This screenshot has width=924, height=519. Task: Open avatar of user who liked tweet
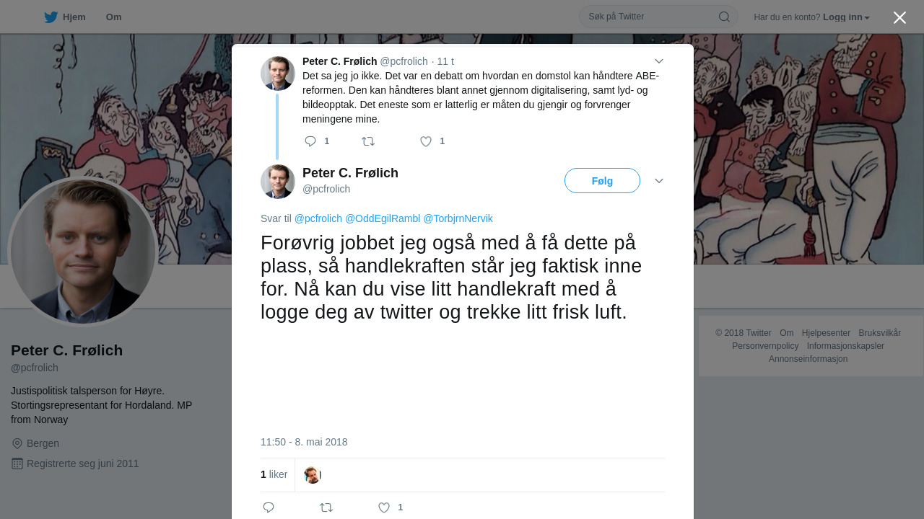pyautogui.click(x=312, y=475)
